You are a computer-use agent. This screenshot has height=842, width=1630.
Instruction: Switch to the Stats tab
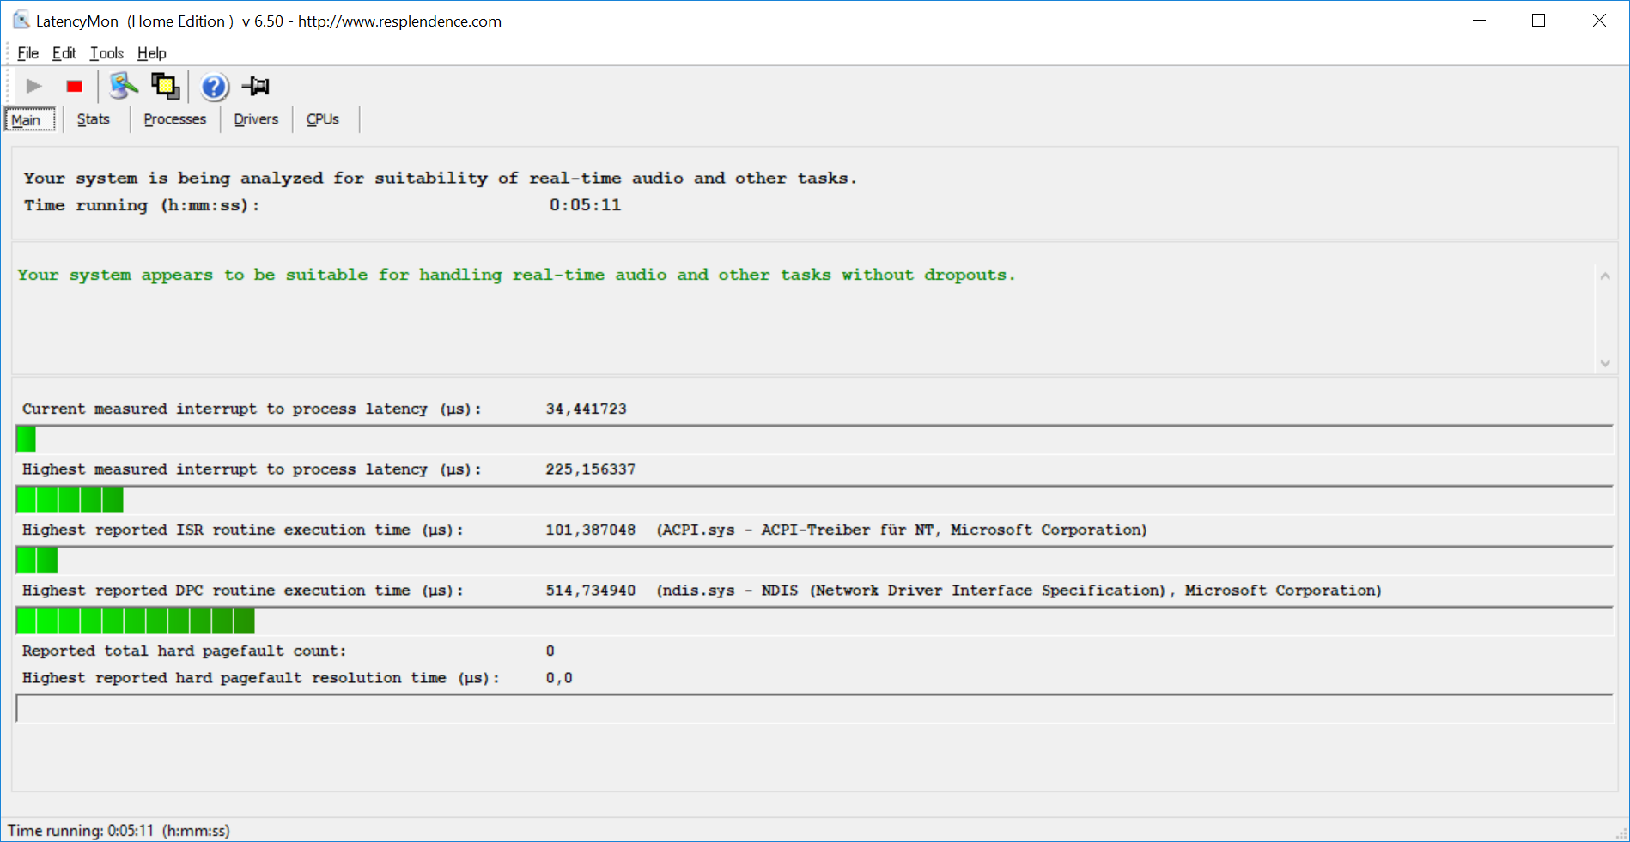94,119
